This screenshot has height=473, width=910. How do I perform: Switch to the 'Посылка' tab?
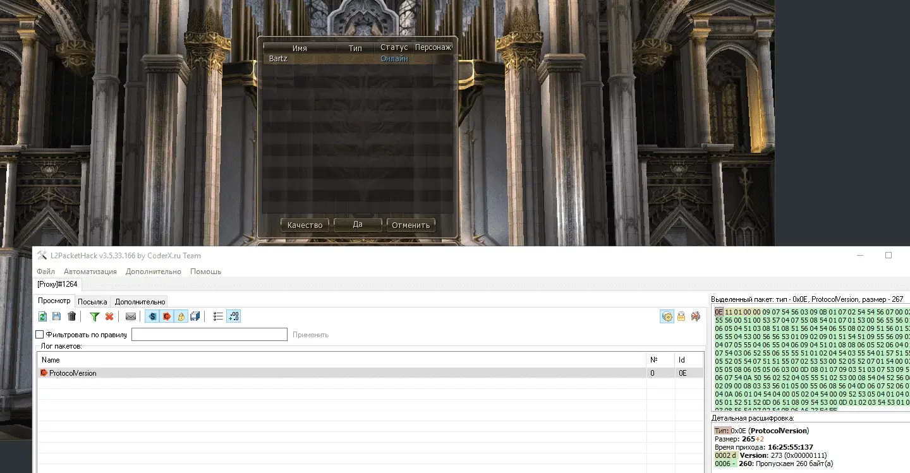click(x=92, y=302)
